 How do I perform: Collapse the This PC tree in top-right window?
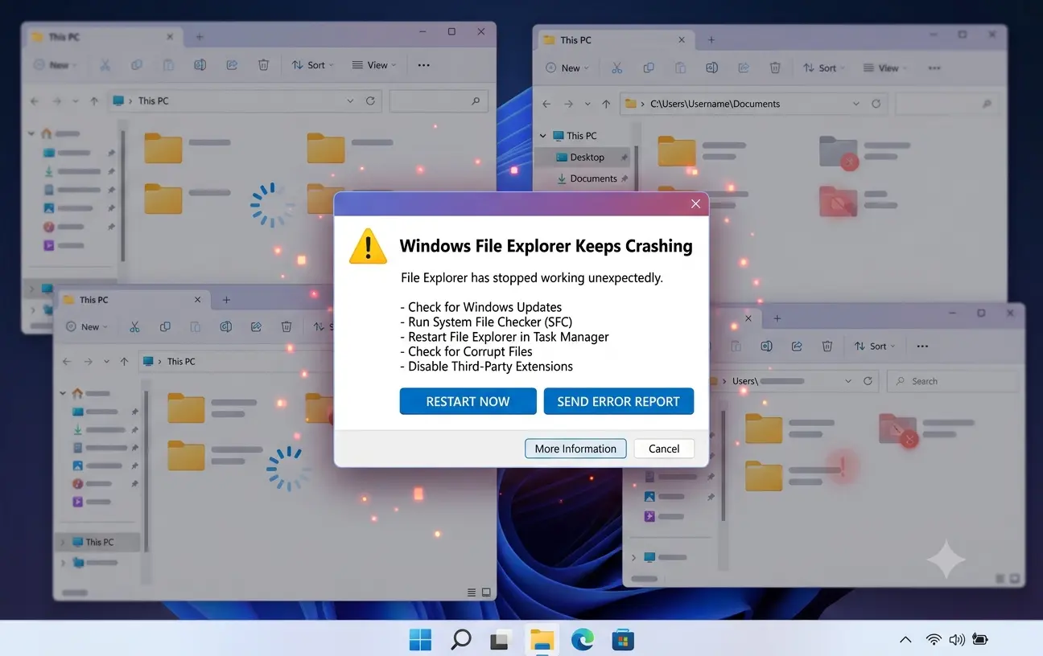click(544, 136)
